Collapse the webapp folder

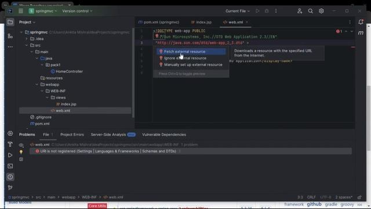(37, 84)
